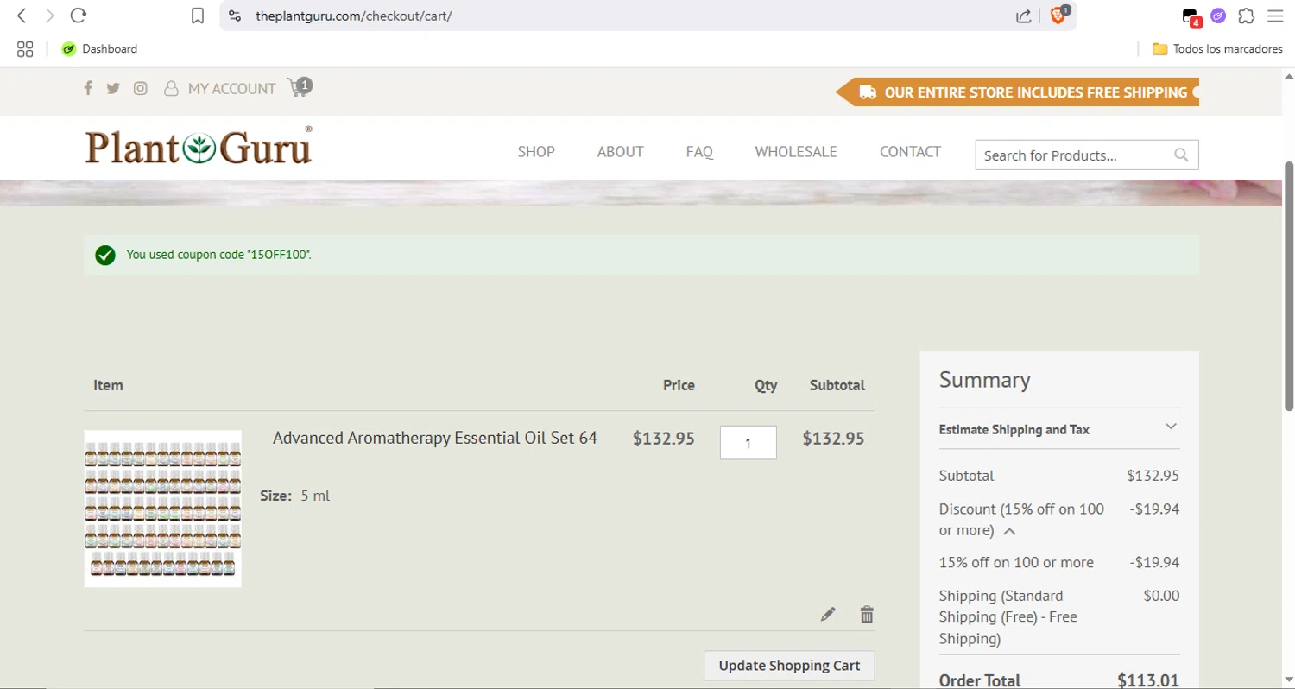Open the apps grid icon in the bookmarks bar

25,49
